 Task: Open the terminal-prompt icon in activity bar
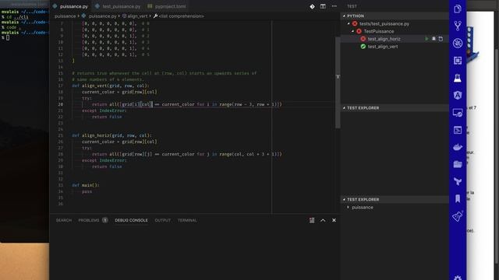[458, 130]
